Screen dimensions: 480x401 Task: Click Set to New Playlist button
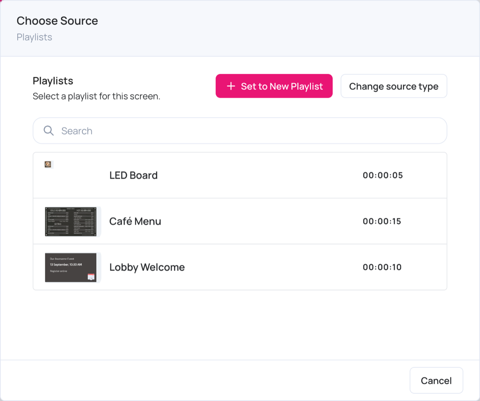pos(274,86)
